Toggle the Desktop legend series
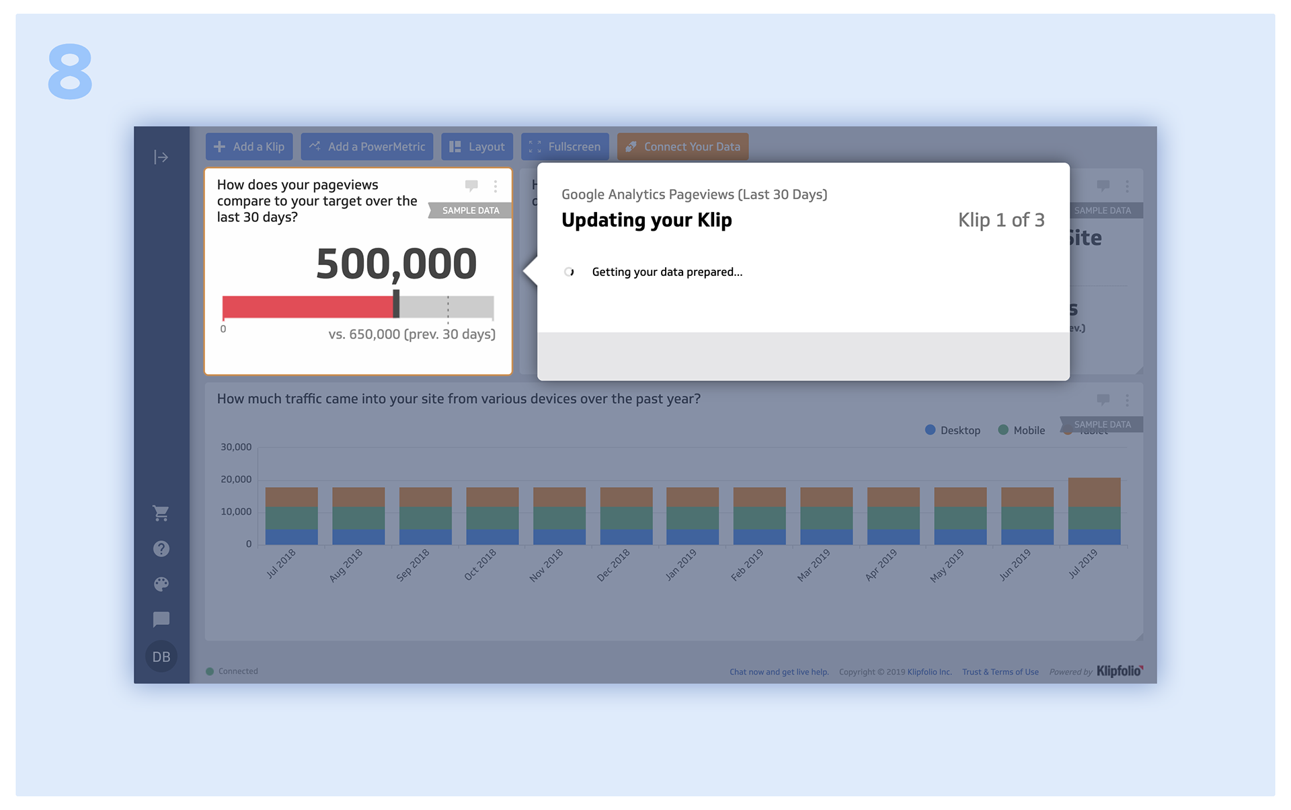Screen dimensions: 1291x810 click(x=953, y=431)
